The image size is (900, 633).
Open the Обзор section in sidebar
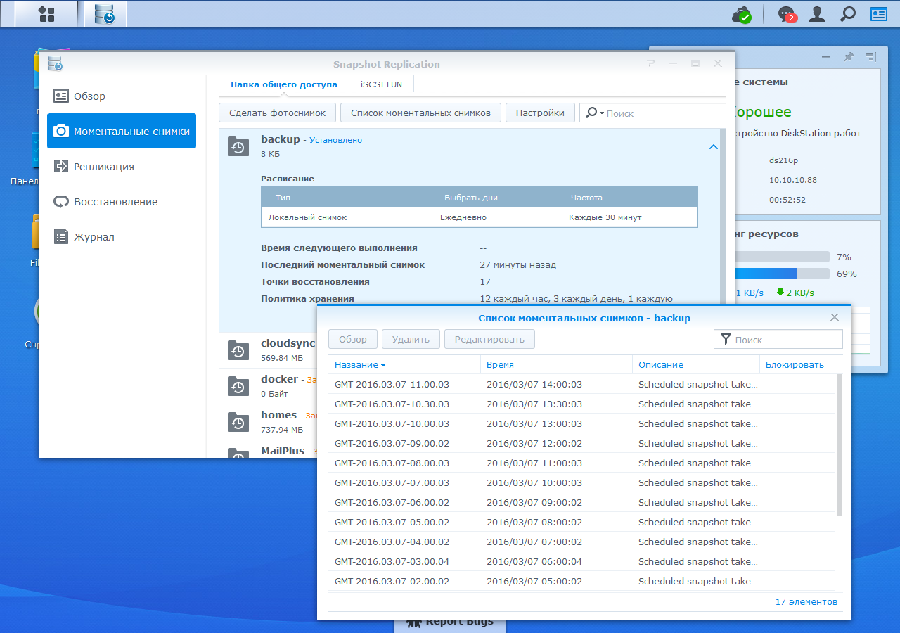coord(122,96)
